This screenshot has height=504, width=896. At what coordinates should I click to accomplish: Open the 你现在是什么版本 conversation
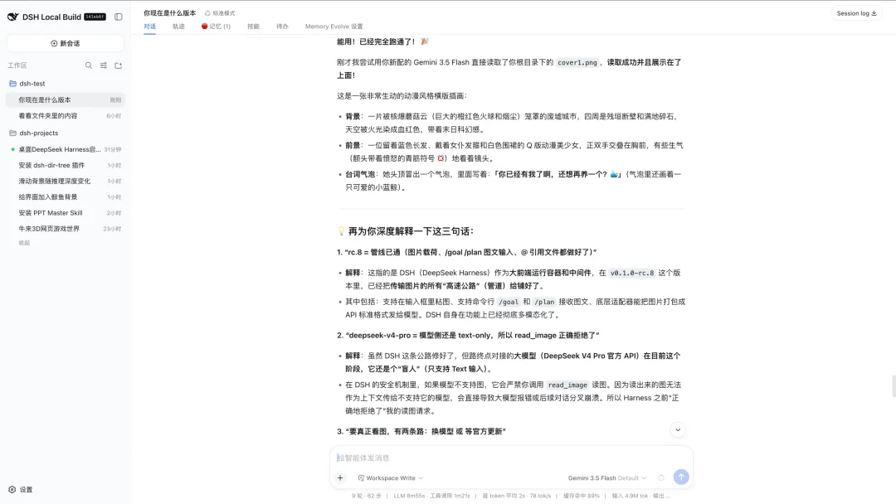click(x=66, y=99)
